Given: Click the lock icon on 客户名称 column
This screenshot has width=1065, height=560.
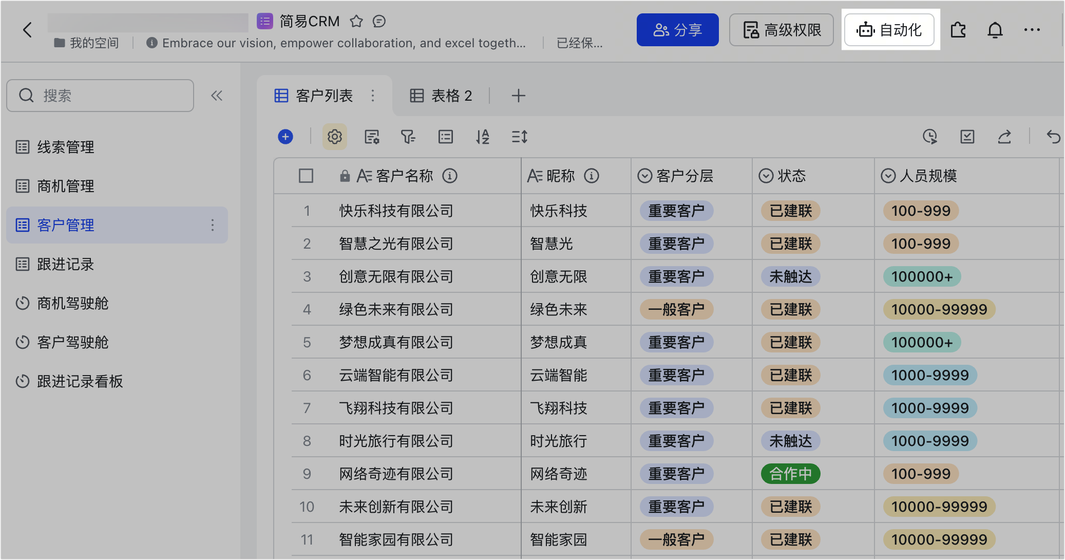Looking at the screenshot, I should click(345, 176).
